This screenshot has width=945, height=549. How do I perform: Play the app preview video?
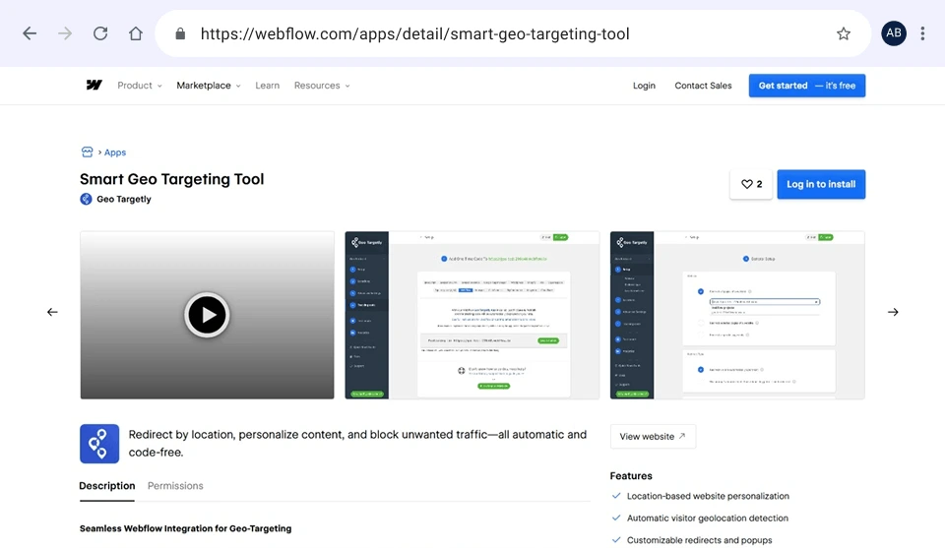pos(207,315)
